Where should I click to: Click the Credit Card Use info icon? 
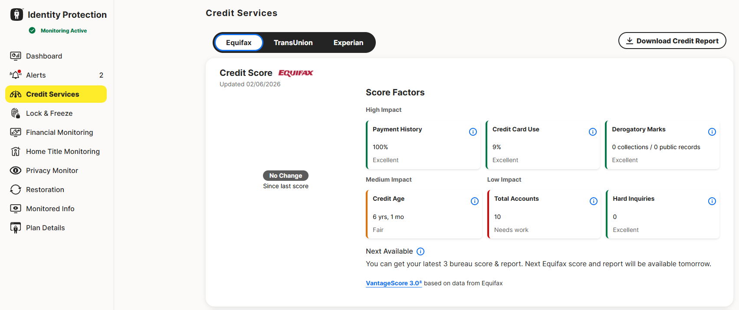pyautogui.click(x=593, y=131)
